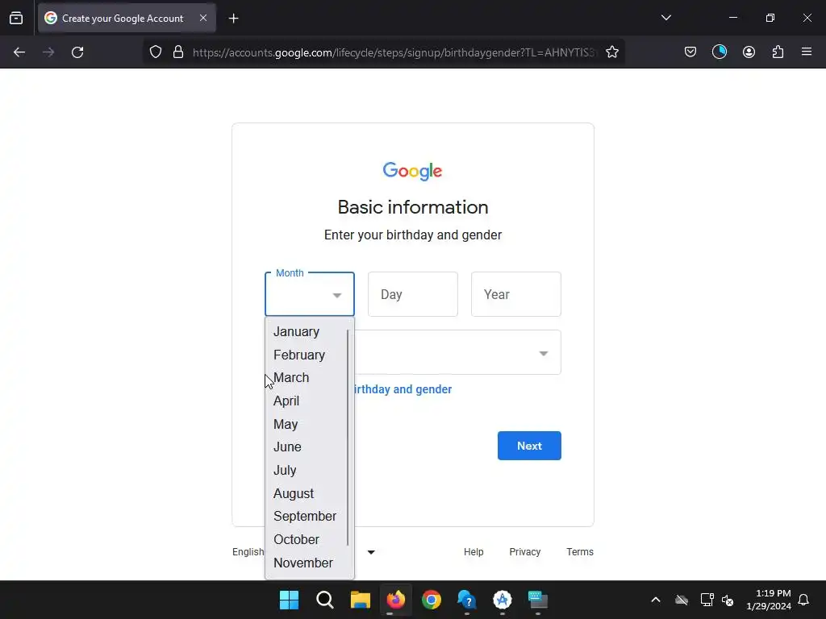Open the blue letter A taskbar app
This screenshot has height=619, width=826.
(502, 600)
